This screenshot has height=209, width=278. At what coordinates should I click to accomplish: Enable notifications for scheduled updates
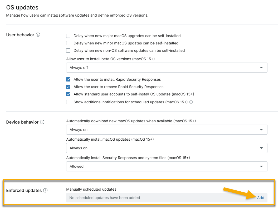[68, 102]
